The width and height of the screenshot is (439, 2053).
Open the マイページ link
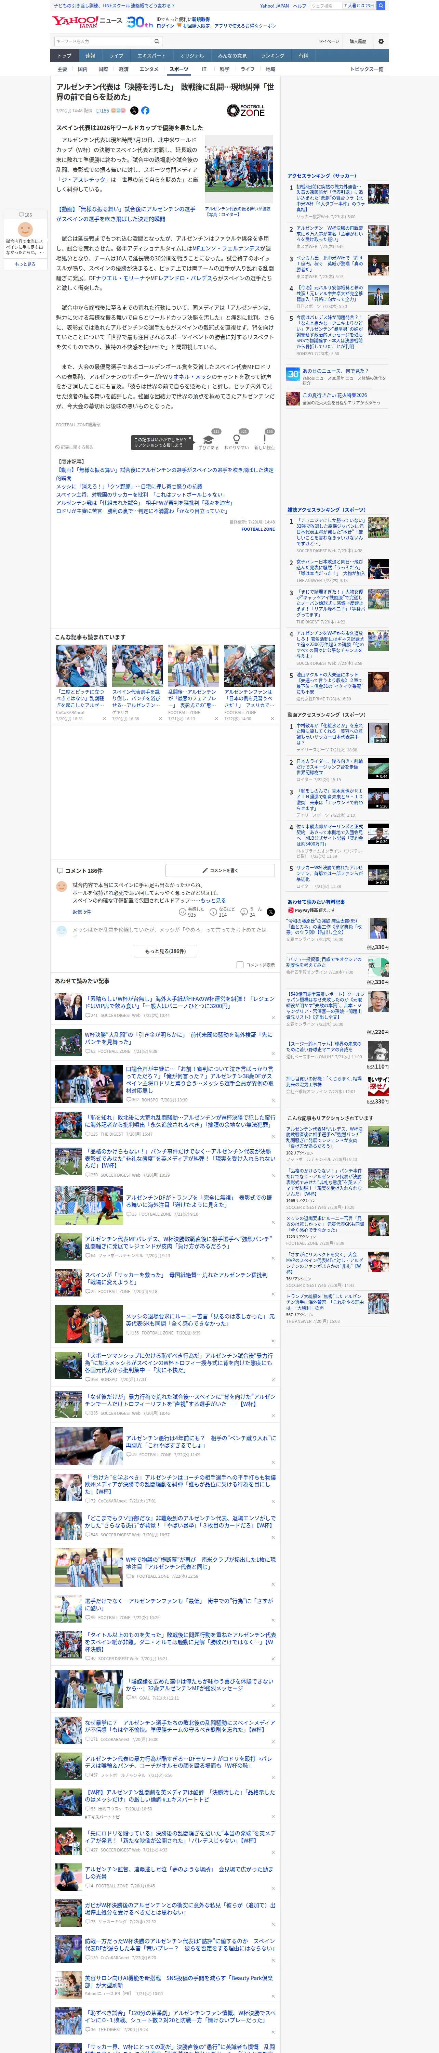[x=329, y=41]
